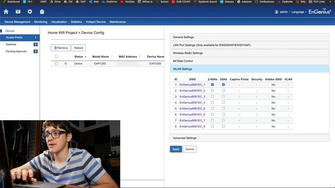
Task: Open the Slither.io bookmark
Action: coord(146,2)
